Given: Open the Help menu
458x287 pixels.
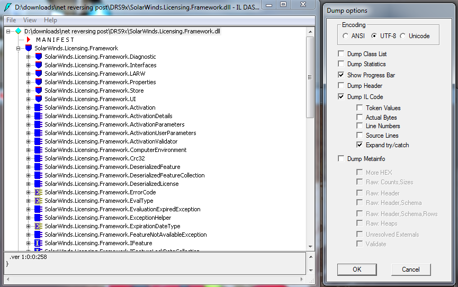Looking at the screenshot, I should click(x=50, y=20).
